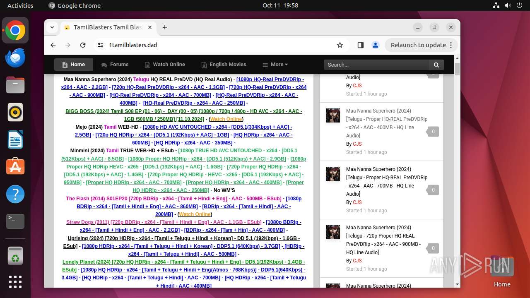The width and height of the screenshot is (530, 298).
Task: Launch Thunderbird mail from the dock
Action: [x=15, y=58]
